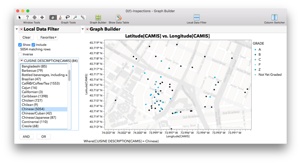Open the Favorites dropdown
Screen dimensions: 301x164
pyautogui.click(x=48, y=37)
